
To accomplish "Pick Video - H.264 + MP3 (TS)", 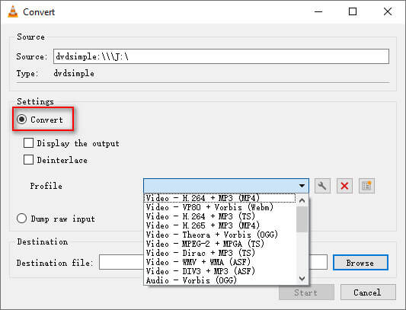I will 219,216.
